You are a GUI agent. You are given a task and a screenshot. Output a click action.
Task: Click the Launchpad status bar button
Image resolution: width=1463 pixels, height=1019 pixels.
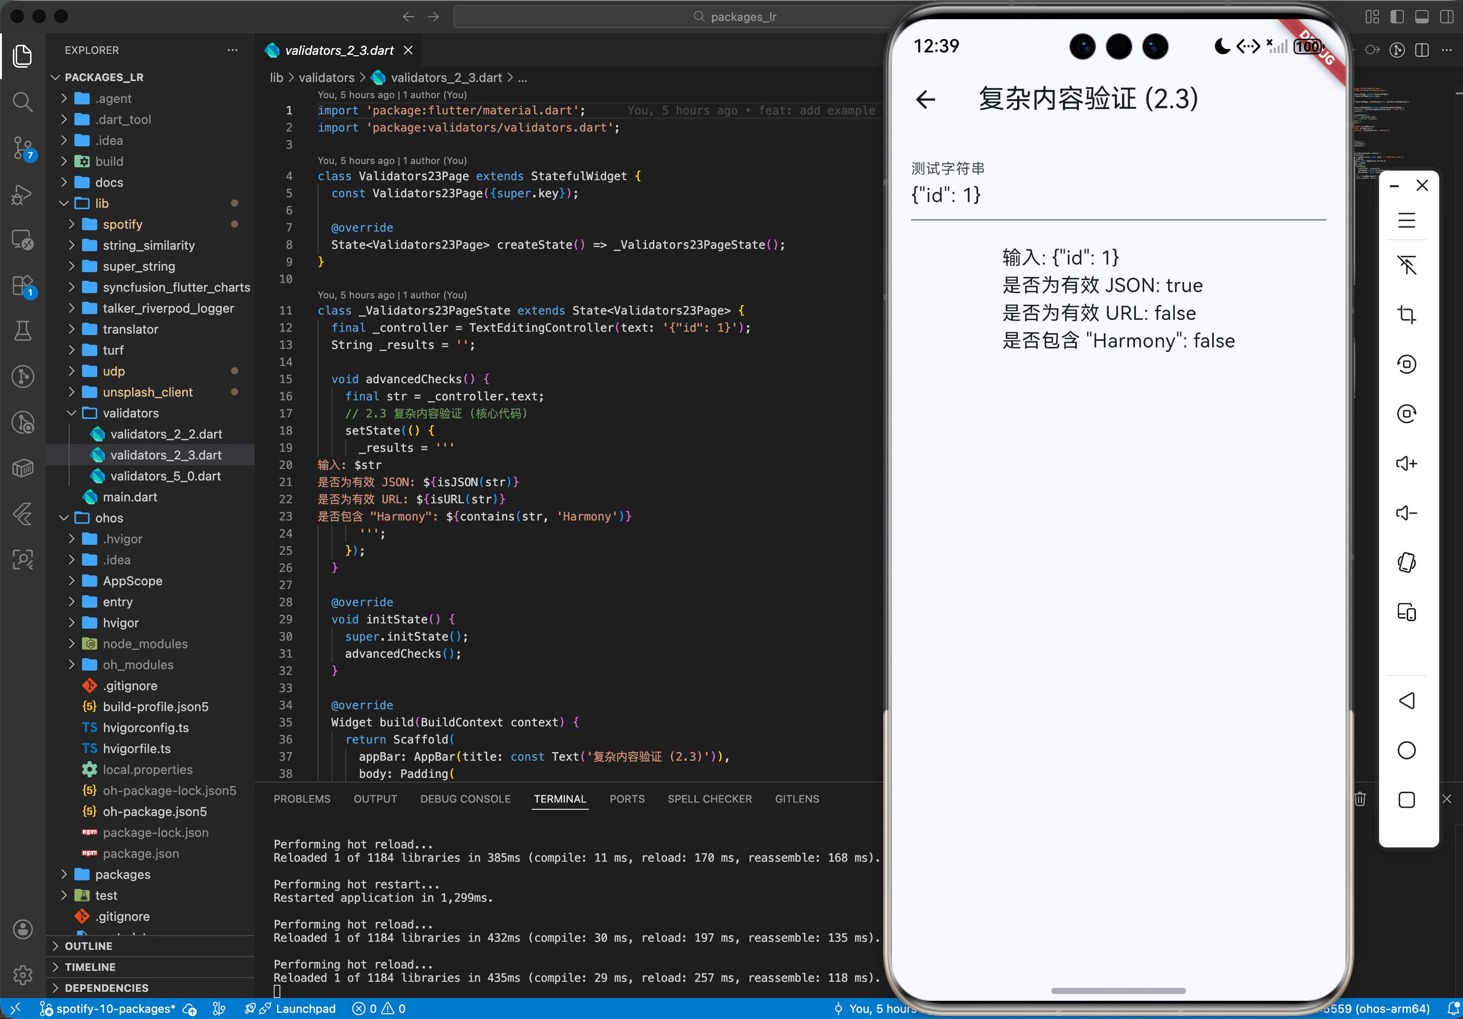pos(305,1008)
